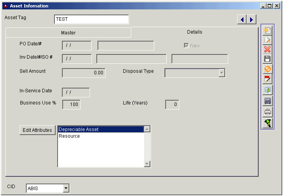
Task: Click the document with green arrow icon
Action: pos(268,90)
